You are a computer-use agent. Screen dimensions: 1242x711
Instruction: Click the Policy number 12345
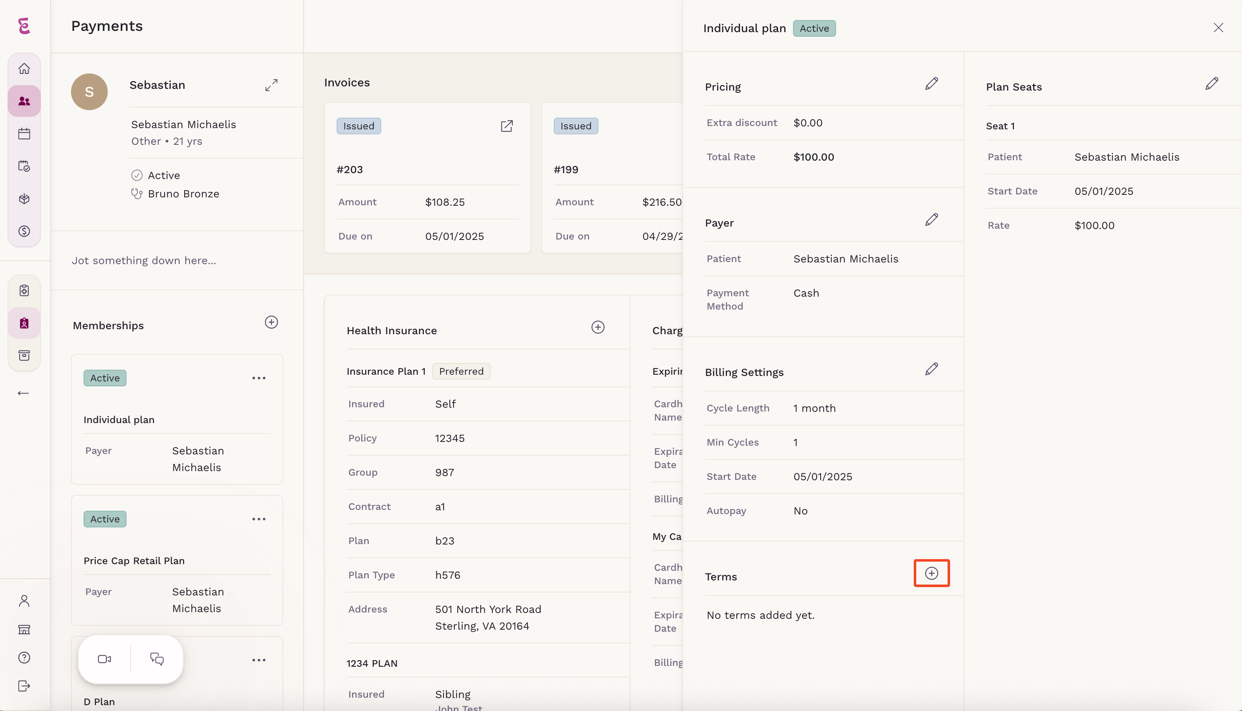point(449,439)
